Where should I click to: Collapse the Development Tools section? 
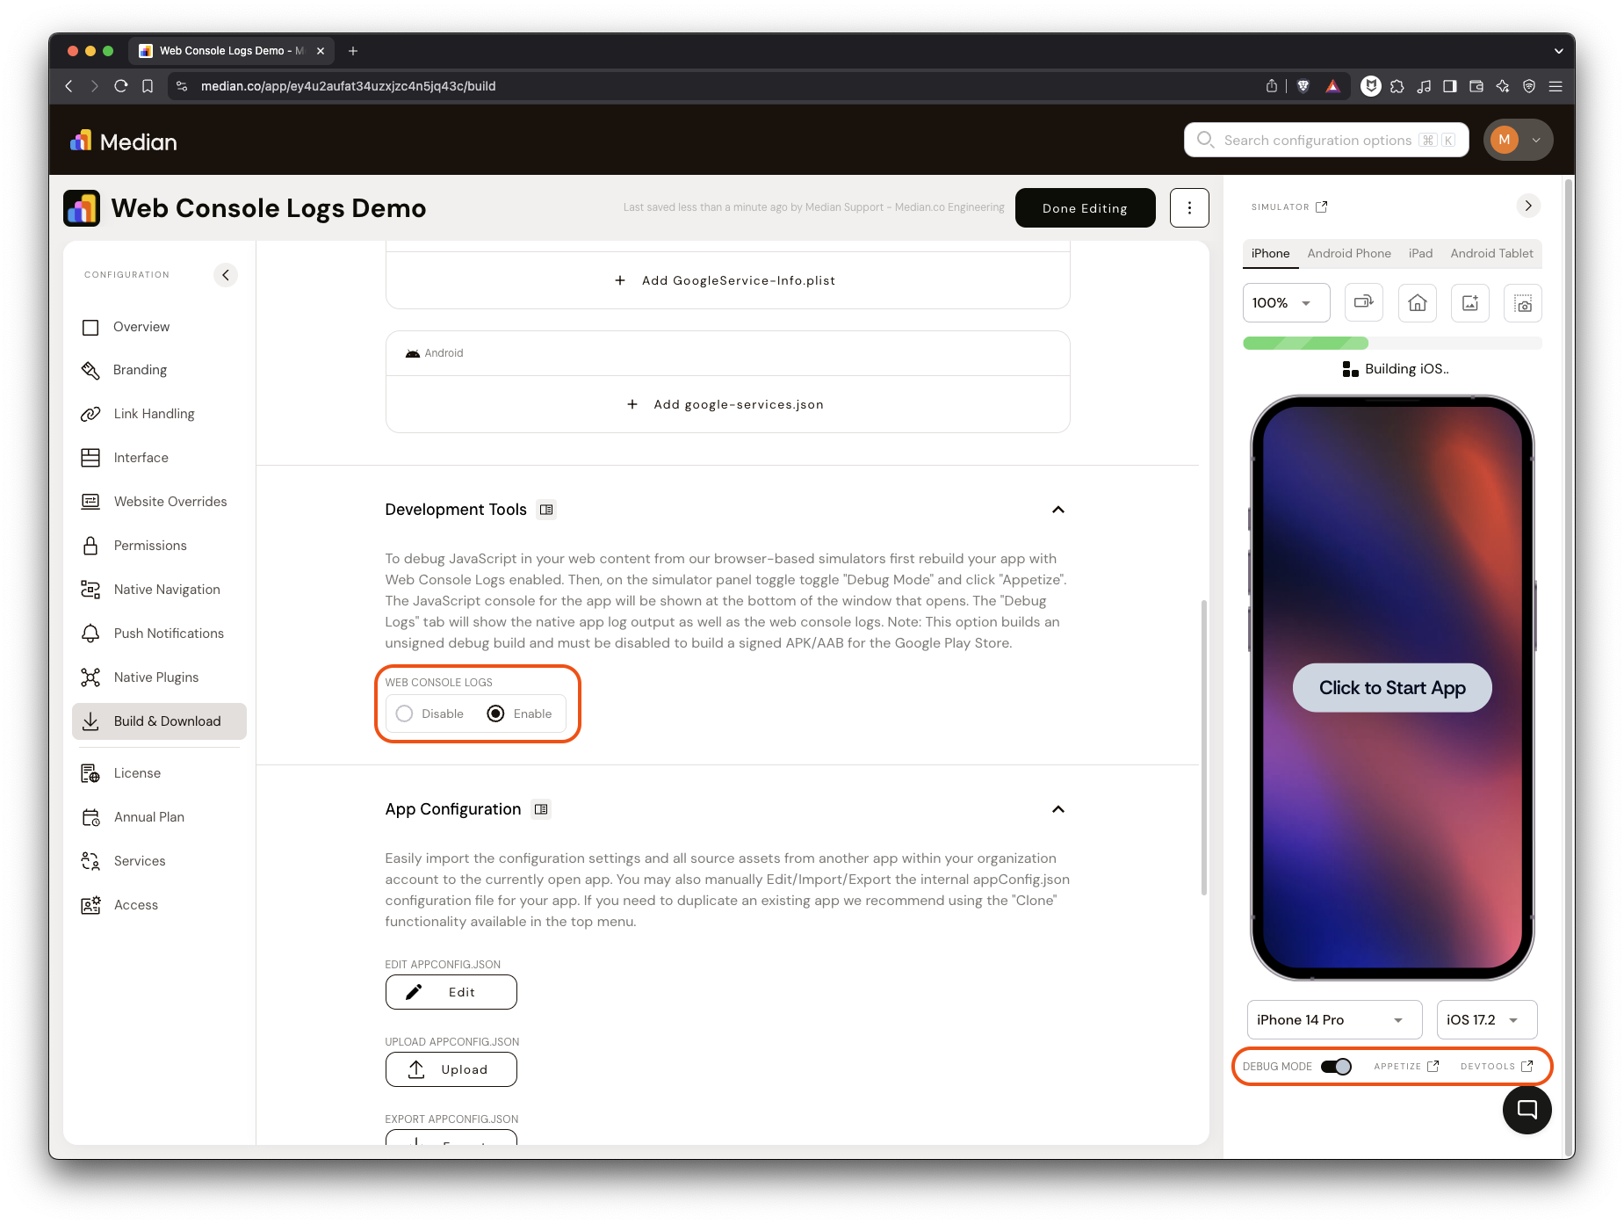point(1058,510)
